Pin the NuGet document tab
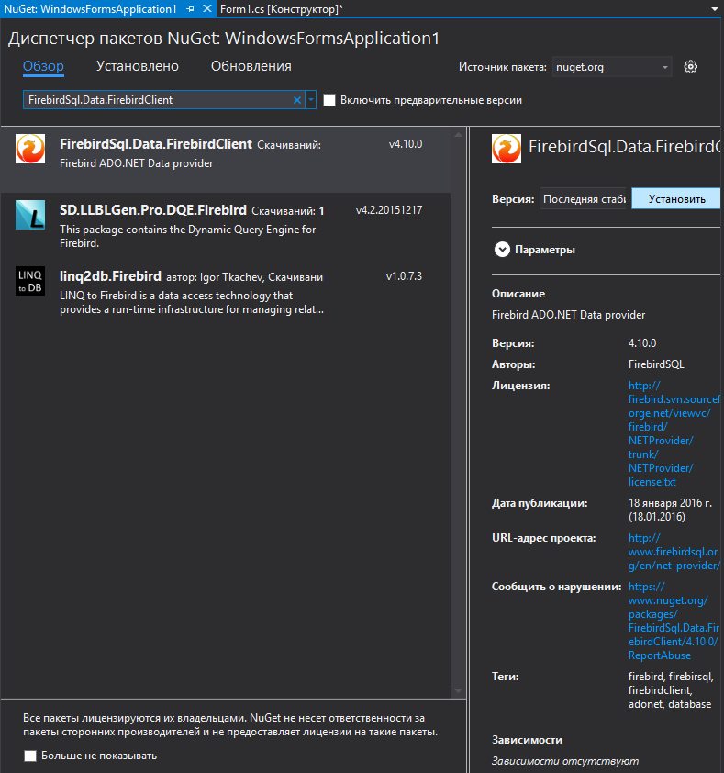The image size is (724, 773). (190, 9)
